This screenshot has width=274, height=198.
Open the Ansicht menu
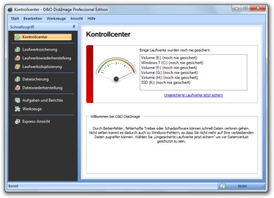click(x=77, y=19)
